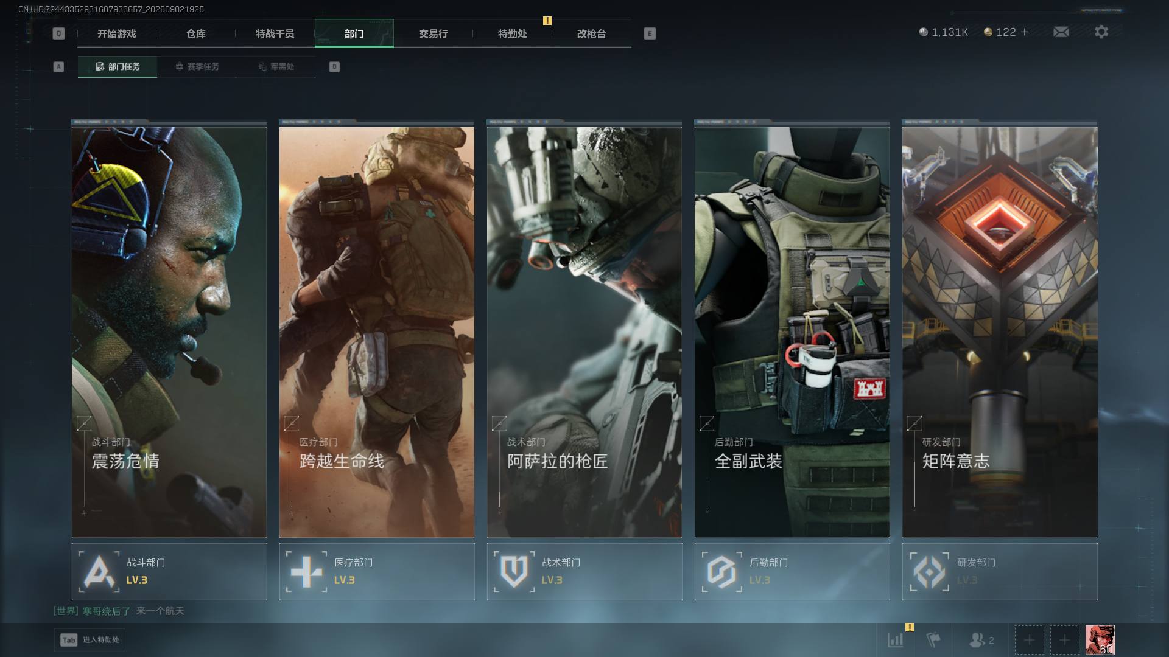
Task: Click the alert badge above 特勤处 tab
Action: click(x=547, y=21)
